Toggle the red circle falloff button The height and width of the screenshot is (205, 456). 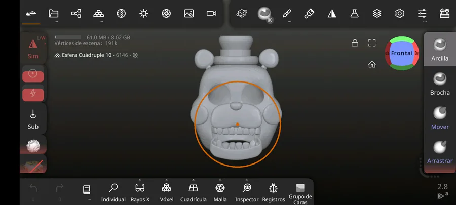click(x=33, y=74)
